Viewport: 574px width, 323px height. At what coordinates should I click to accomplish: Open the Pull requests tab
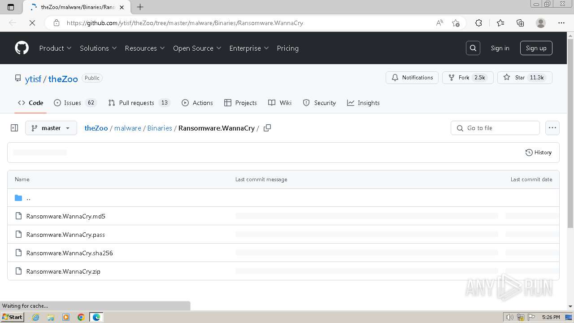click(x=139, y=103)
